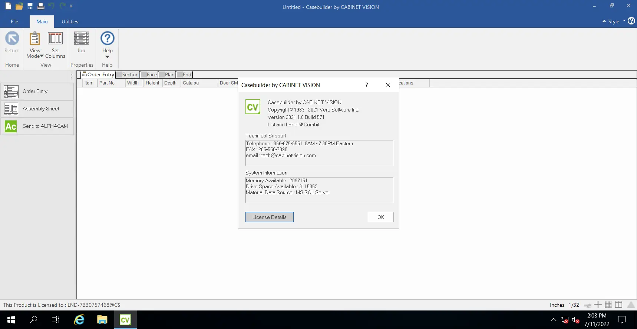This screenshot has width=637, height=329.
Task: Close the Casebuilder About dialog
Action: [388, 85]
